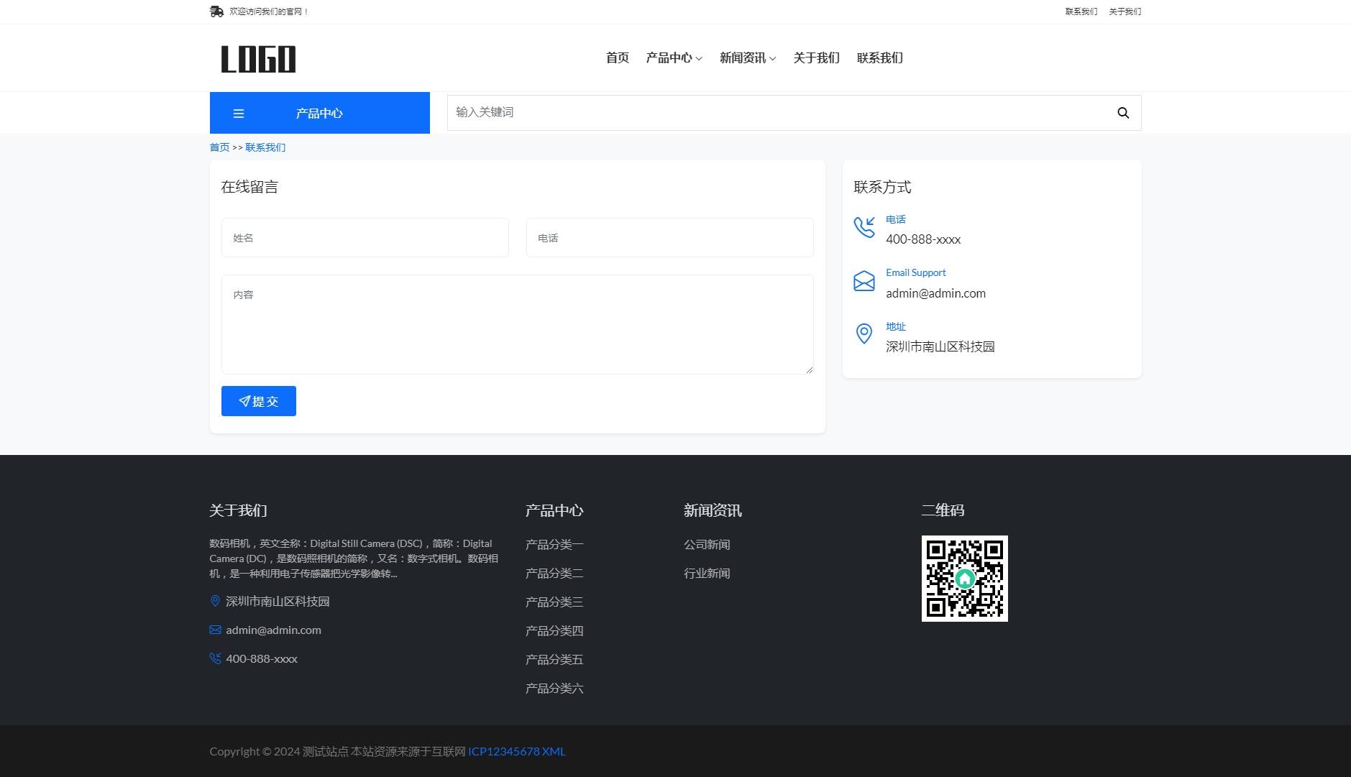This screenshot has height=777, width=1351.
Task: Click the QR code under 二维码
Action: pyautogui.click(x=965, y=578)
